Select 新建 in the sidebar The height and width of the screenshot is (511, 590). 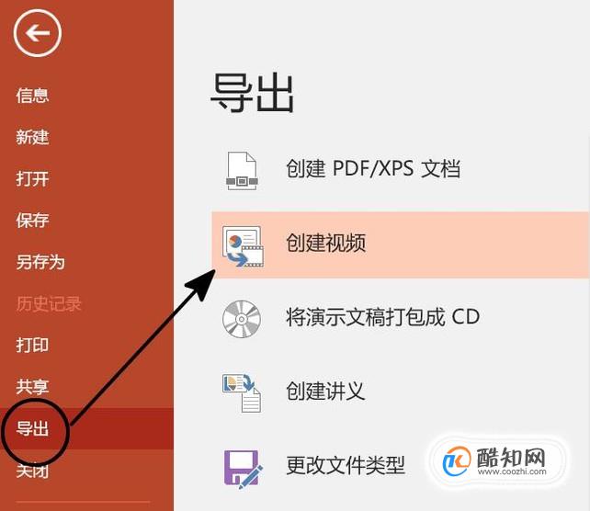(32, 137)
